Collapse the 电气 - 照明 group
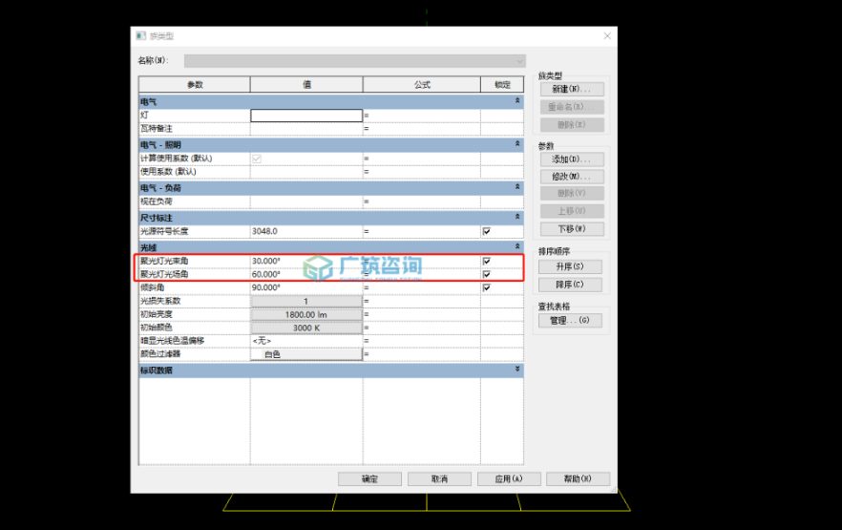842x530 pixels. (x=517, y=144)
